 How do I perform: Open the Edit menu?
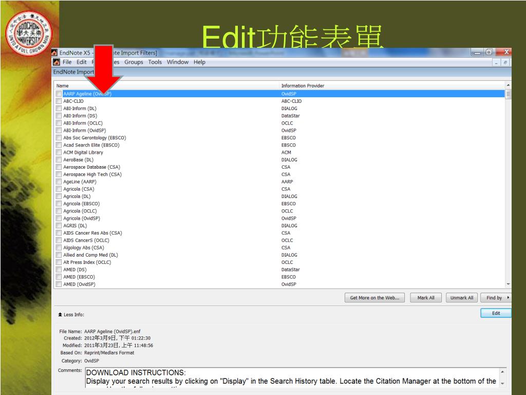point(82,62)
